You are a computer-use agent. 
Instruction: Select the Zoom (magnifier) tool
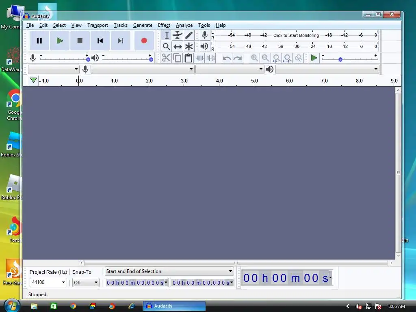[x=166, y=47]
